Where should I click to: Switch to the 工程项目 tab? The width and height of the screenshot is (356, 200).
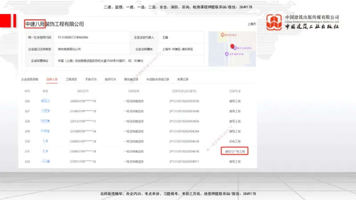pos(71,80)
